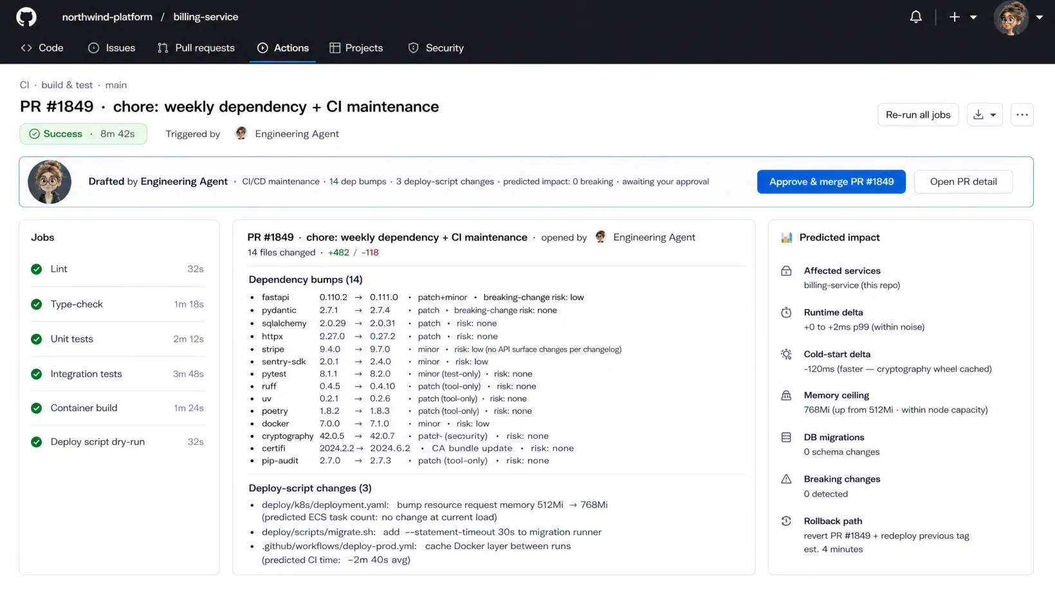
Task: Click the Success status badge
Action: [x=83, y=134]
